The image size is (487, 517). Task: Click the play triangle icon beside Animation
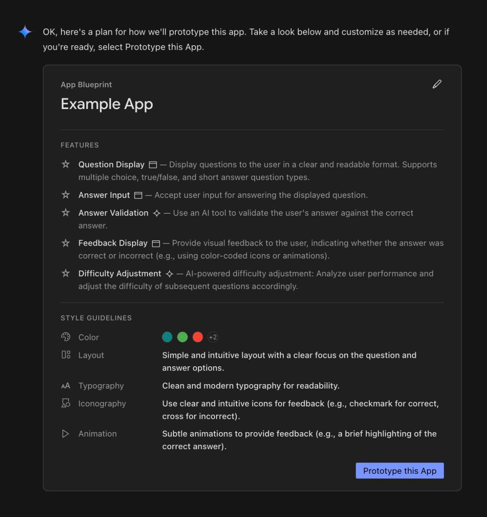65,434
